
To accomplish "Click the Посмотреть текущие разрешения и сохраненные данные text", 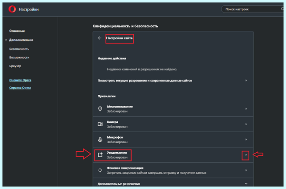I will coord(144,80).
